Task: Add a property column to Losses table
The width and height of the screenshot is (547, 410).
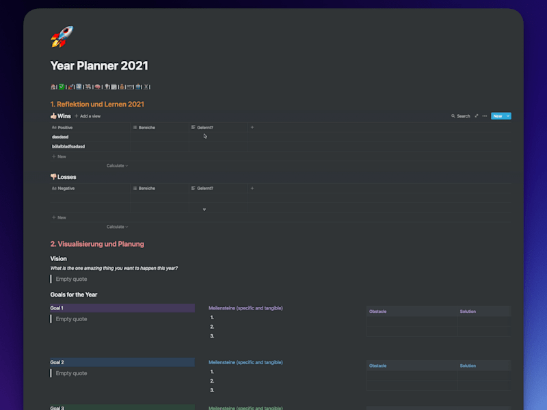Action: pos(252,189)
